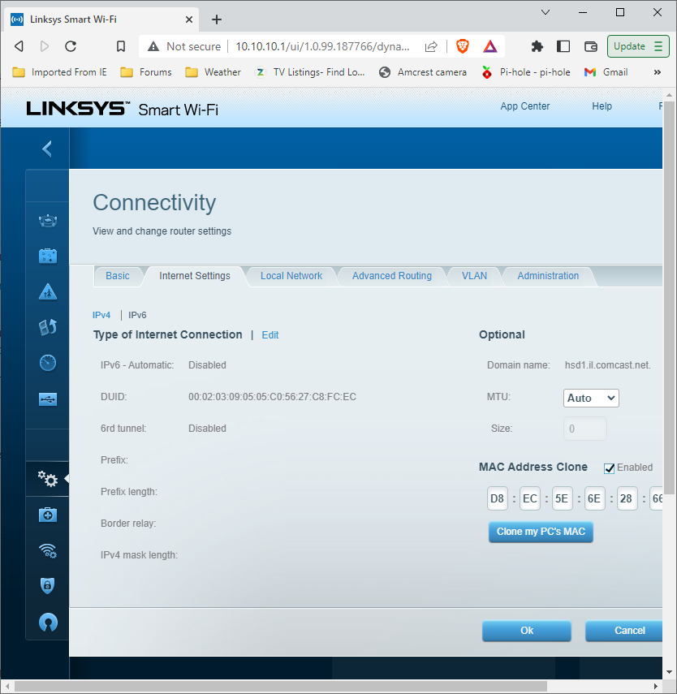
Task: Open a new browser tab
Action: click(217, 19)
